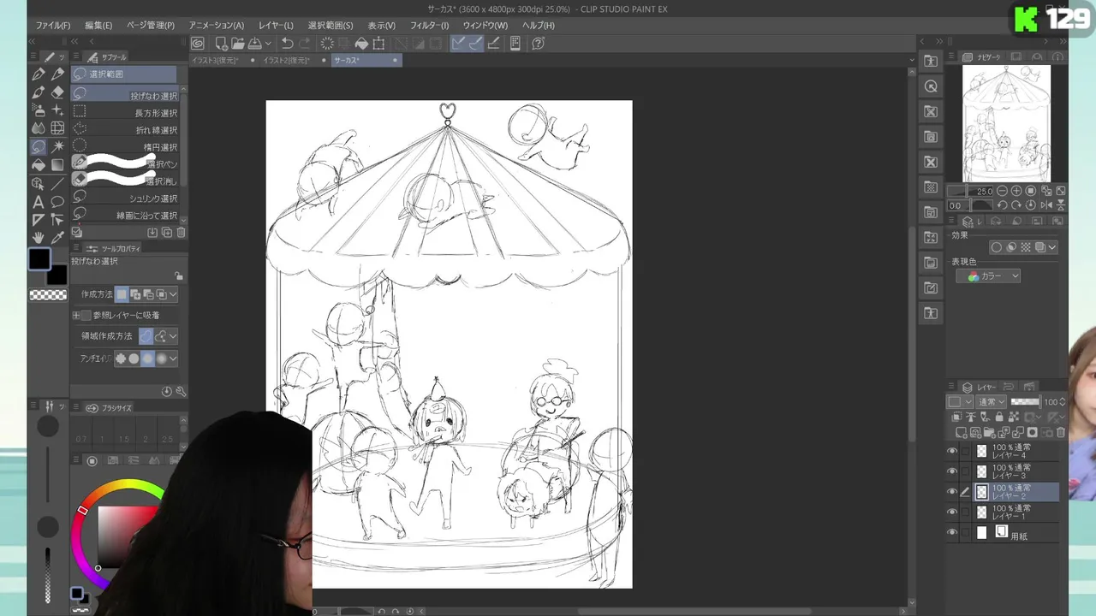Select the Decoration sparkle tool

point(57,110)
